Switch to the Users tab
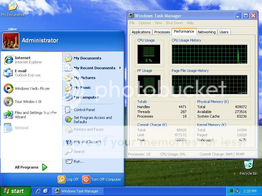262x196 pixels. point(224,32)
